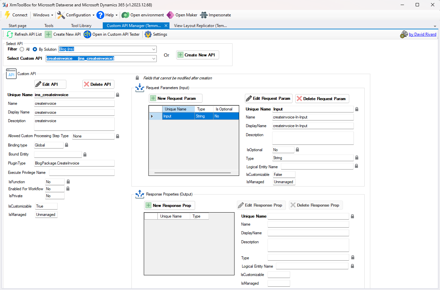Click lock icon next to request IsOptional
Image resolution: width=440 pixels, height=290 pixels.
[297, 150]
